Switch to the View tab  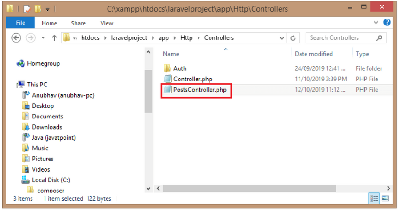coord(107,23)
